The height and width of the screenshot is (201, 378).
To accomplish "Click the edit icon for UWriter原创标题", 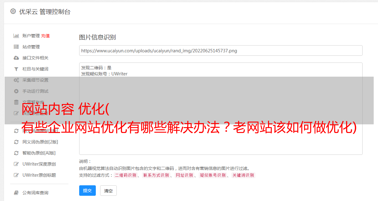I will (x=16, y=175).
